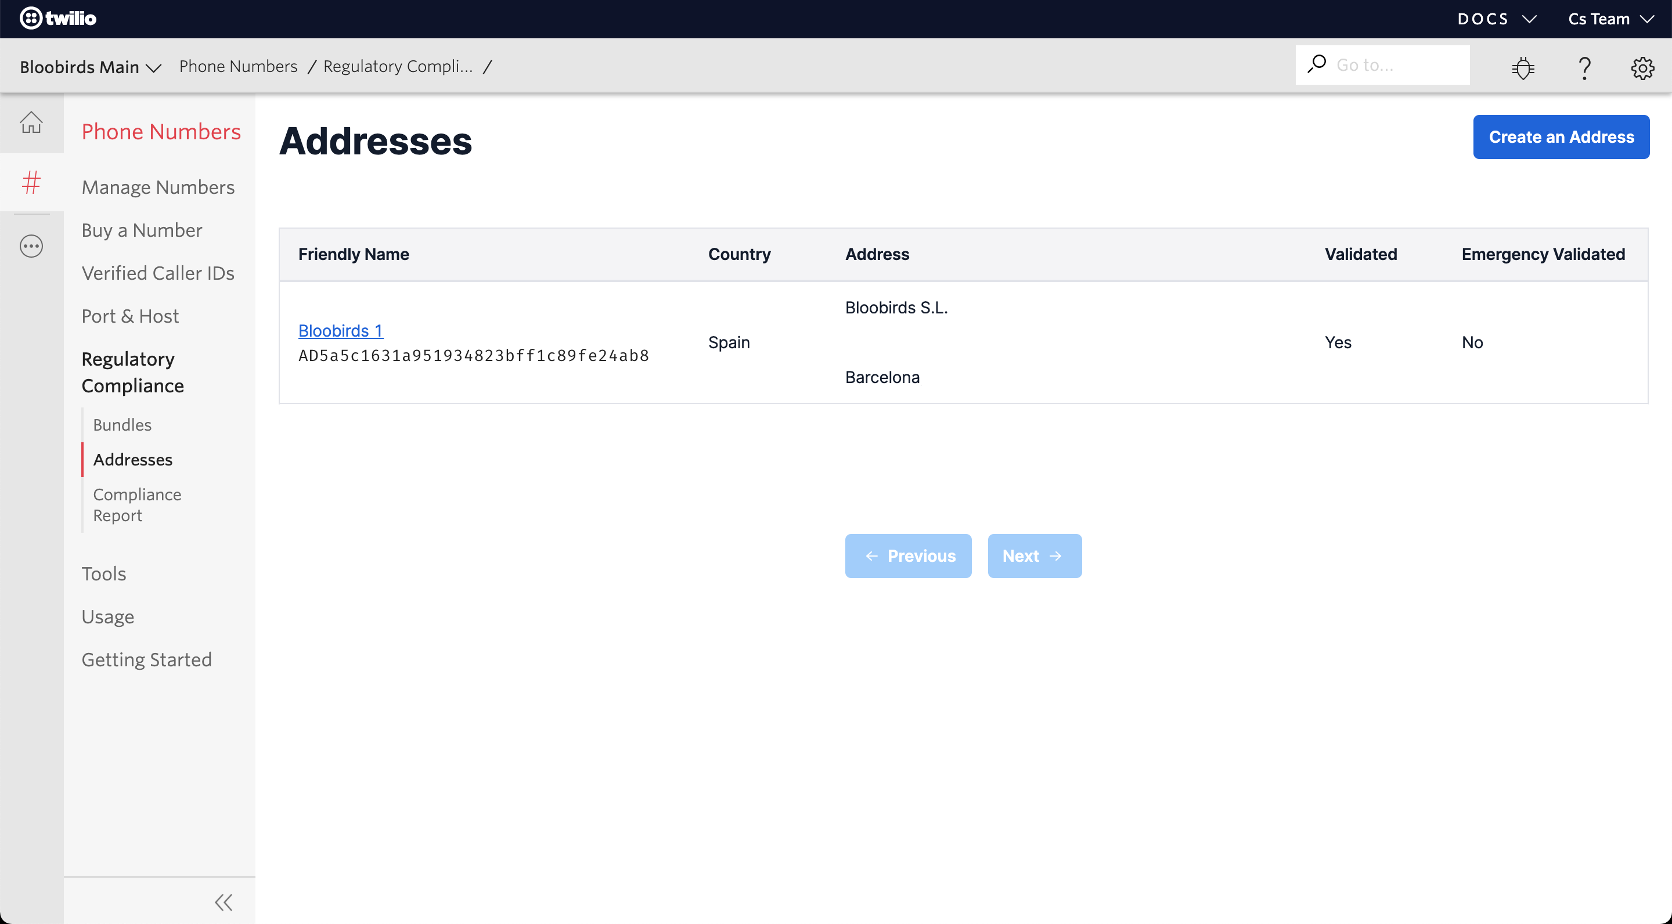Screen dimensions: 1672x924
Task: Click the Barcelona address text
Action: pos(882,377)
